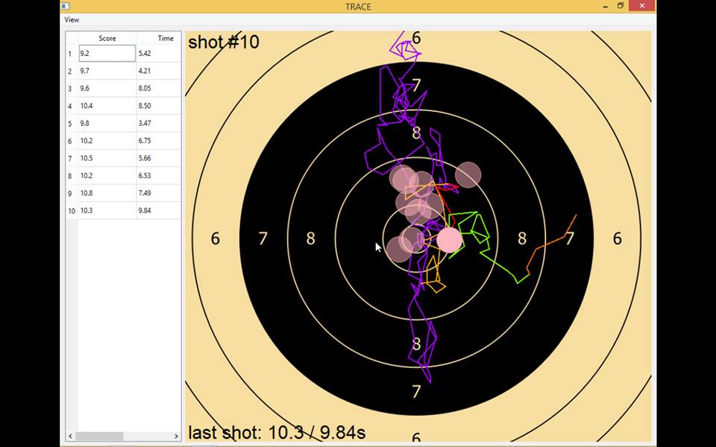Click the left arrow of horizontal scrollbar
This screenshot has height=447, width=716.
point(71,437)
